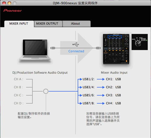Click the CH3: USB entry

tap(113, 95)
